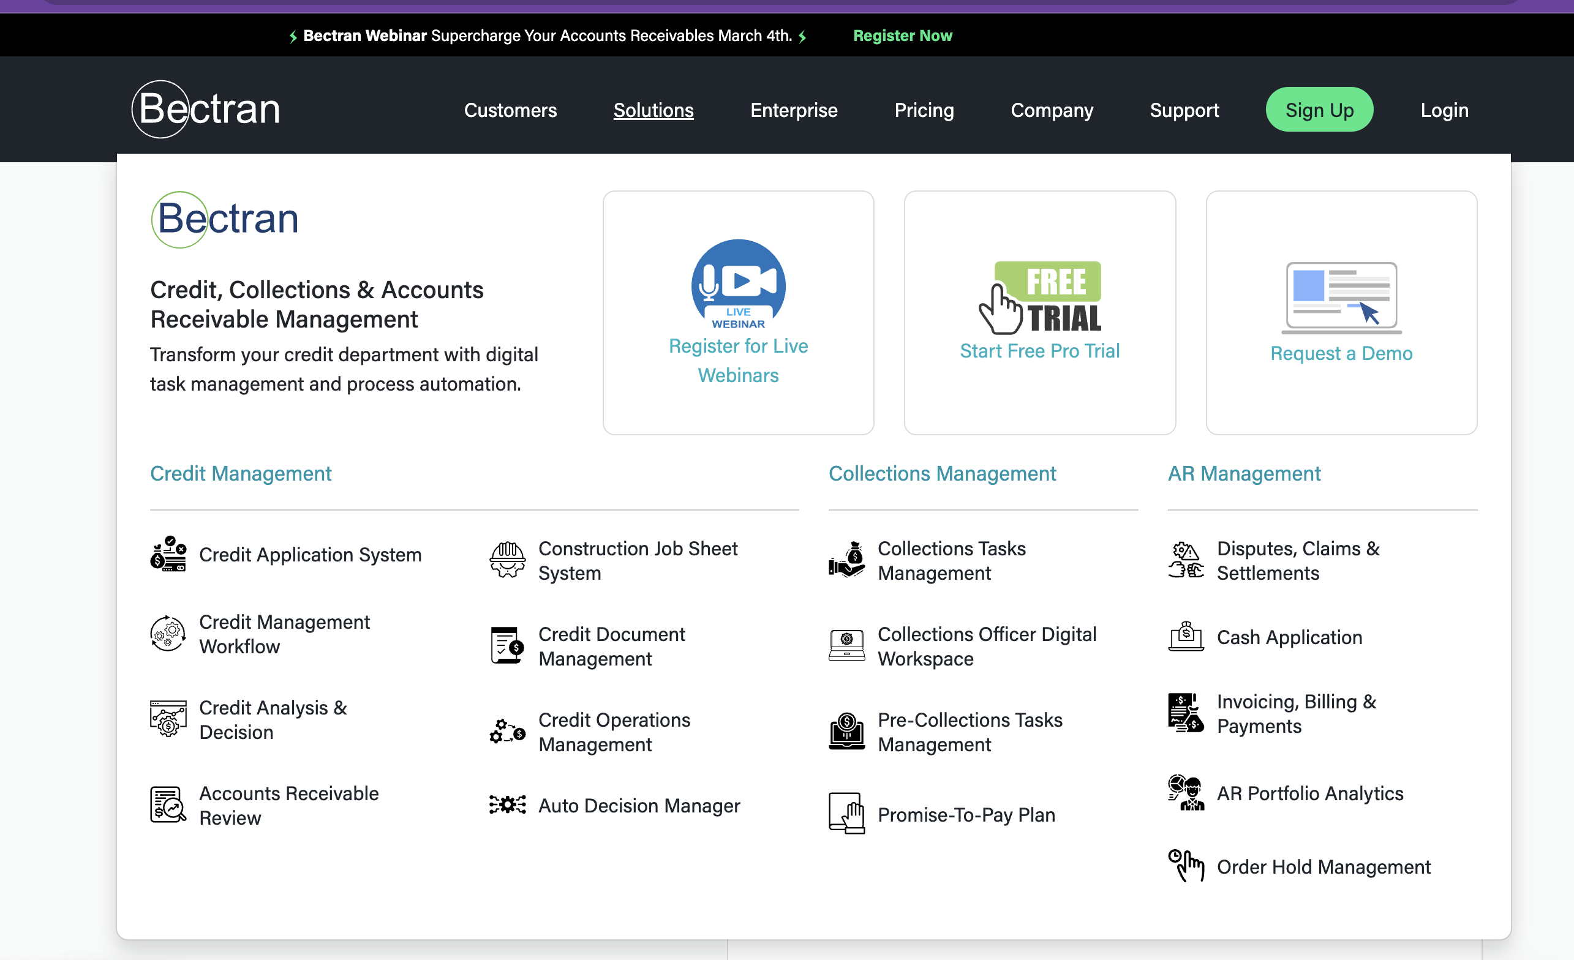Click the AR Management section heading
The image size is (1574, 960).
(x=1244, y=473)
